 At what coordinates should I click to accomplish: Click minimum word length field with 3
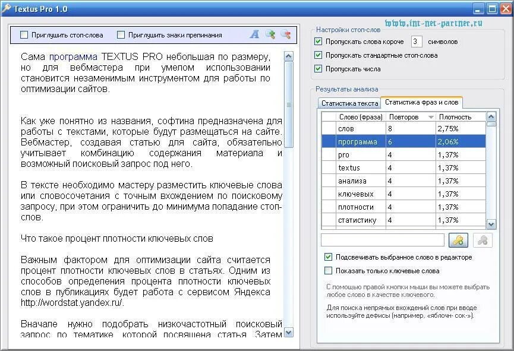(417, 42)
